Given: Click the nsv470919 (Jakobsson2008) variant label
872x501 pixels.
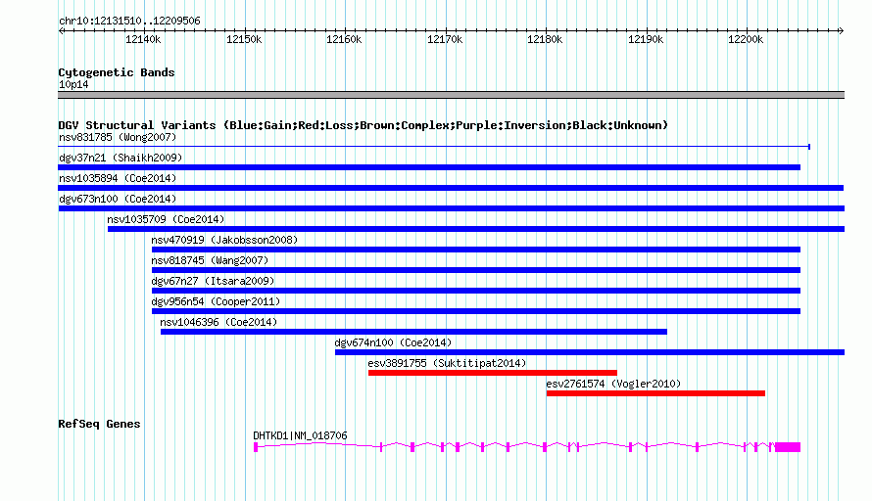Looking at the screenshot, I should 224,240.
